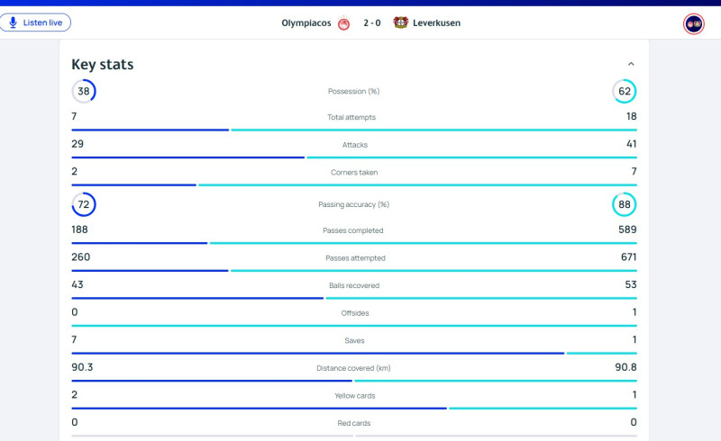The height and width of the screenshot is (441, 721).
Task: Click Olympiacos Yellow cards bar
Action: pyautogui.click(x=259, y=409)
